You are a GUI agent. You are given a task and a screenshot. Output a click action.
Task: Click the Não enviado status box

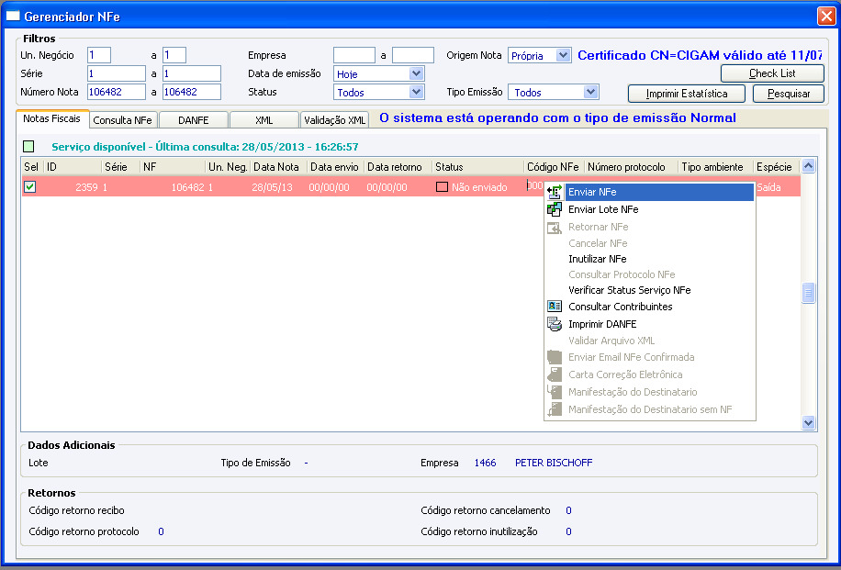point(442,187)
